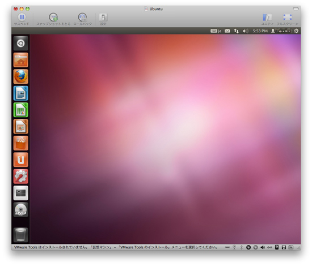The width and height of the screenshot is (312, 267).
Task: Open the network up-down arrows indicator
Action: [x=236, y=31]
